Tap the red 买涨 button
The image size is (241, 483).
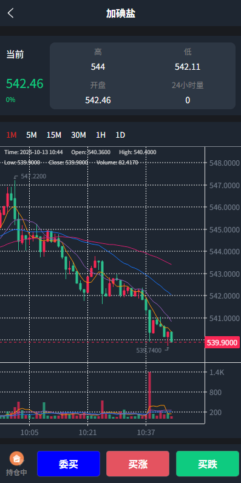click(x=138, y=464)
